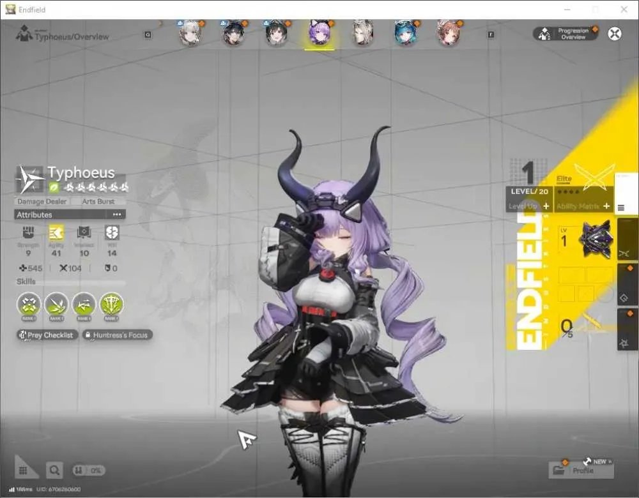
Task: Open the second skill icon in Skills
Action: (56, 305)
